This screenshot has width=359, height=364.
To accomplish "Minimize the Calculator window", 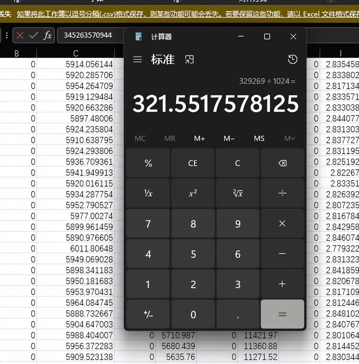I will coord(241,36).
